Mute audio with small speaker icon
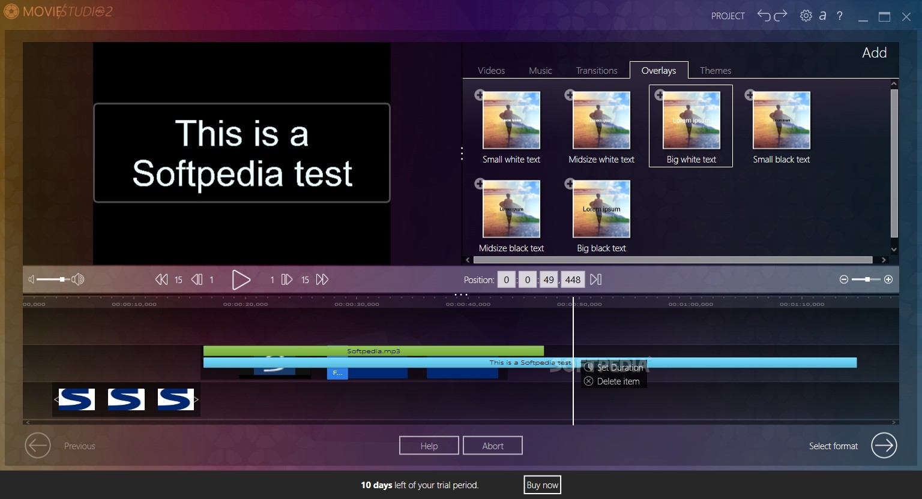 click(31, 279)
